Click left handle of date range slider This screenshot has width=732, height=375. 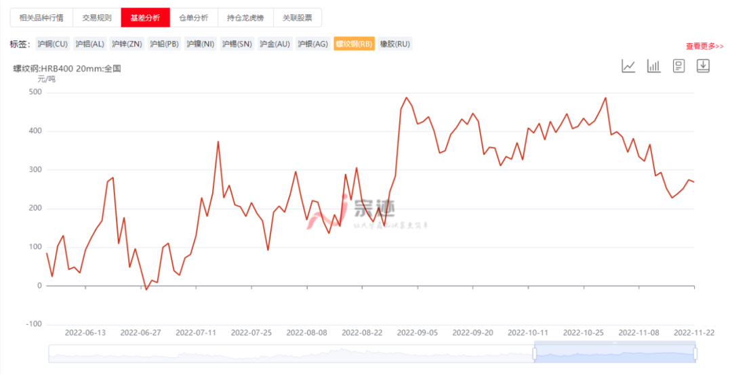tap(535, 353)
